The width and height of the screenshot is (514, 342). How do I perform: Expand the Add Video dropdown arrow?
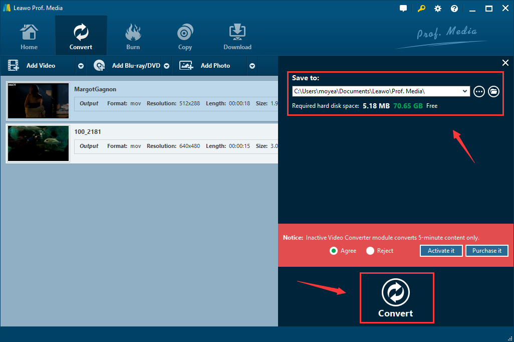(81, 66)
